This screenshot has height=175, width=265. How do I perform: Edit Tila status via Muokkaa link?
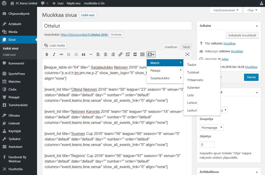[230, 43]
